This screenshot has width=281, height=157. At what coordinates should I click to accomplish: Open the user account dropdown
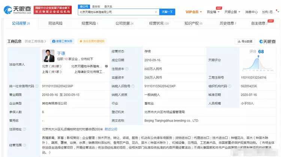[x=270, y=12]
